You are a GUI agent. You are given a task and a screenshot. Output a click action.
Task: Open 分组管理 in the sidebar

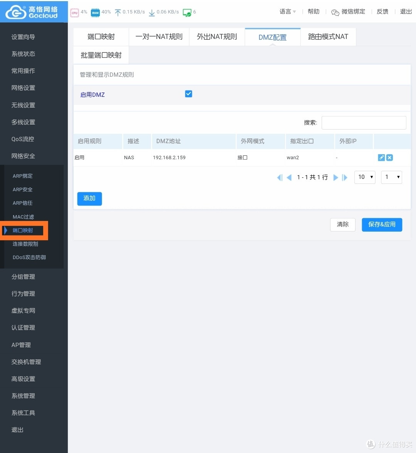tap(23, 277)
